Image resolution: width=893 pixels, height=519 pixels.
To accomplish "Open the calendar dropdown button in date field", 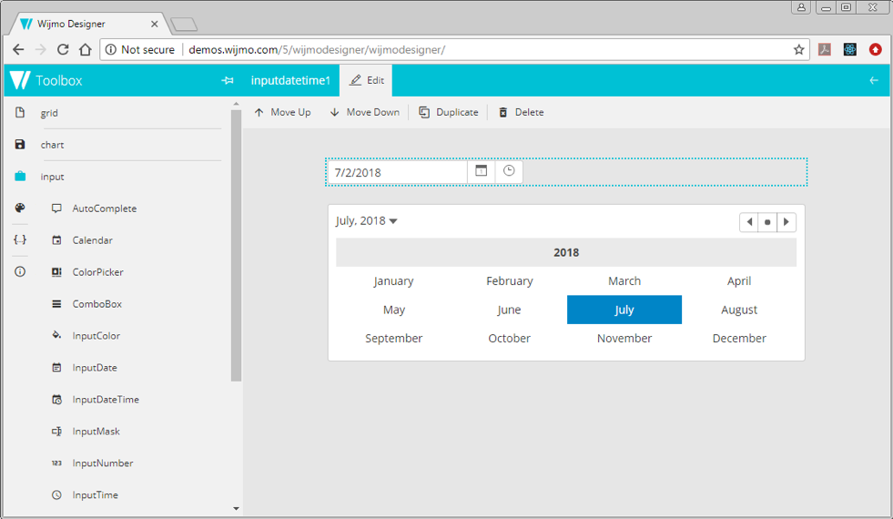I will [482, 171].
